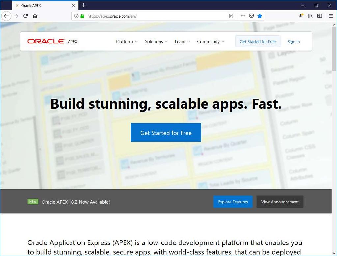Click the Sign In link

294,42
